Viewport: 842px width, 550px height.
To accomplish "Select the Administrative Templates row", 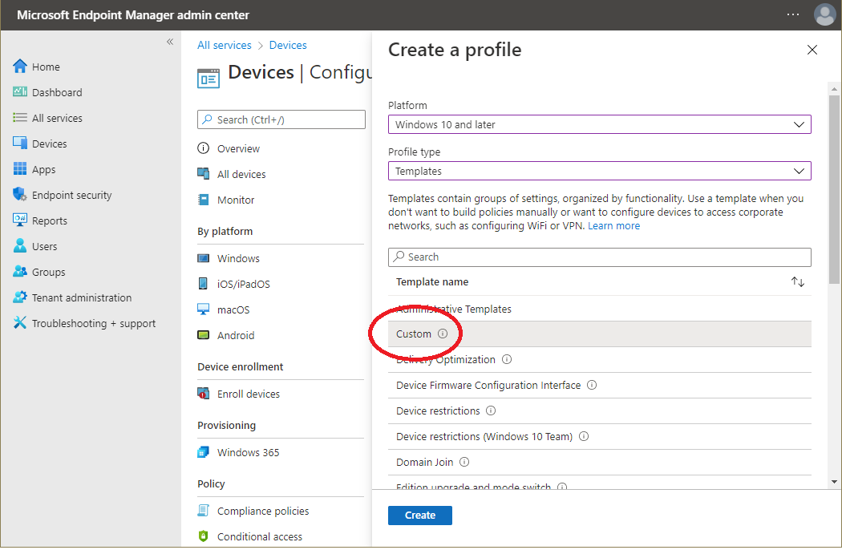I will pos(599,309).
